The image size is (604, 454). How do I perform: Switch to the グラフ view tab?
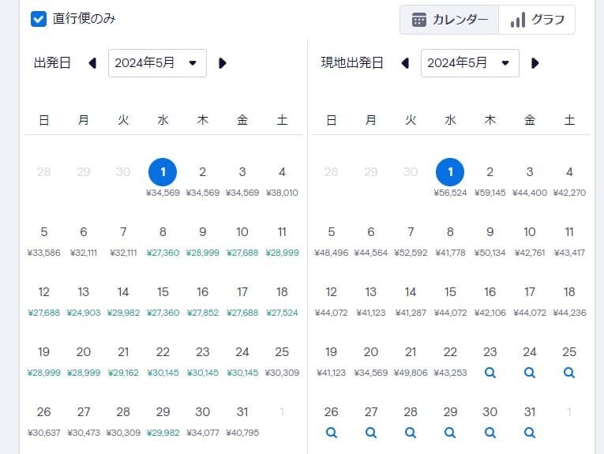tap(537, 20)
